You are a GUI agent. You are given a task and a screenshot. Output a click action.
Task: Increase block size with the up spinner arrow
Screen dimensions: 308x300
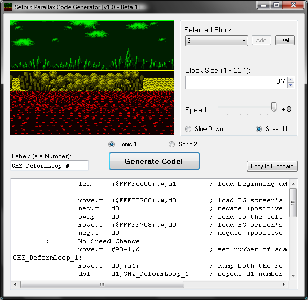click(291, 80)
